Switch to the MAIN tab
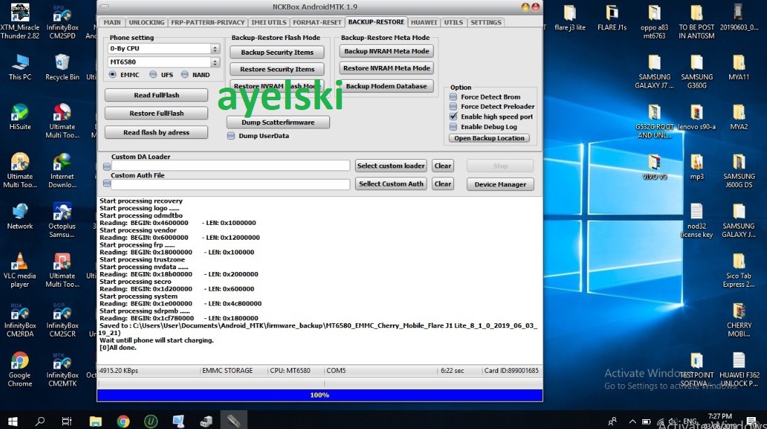 112,22
